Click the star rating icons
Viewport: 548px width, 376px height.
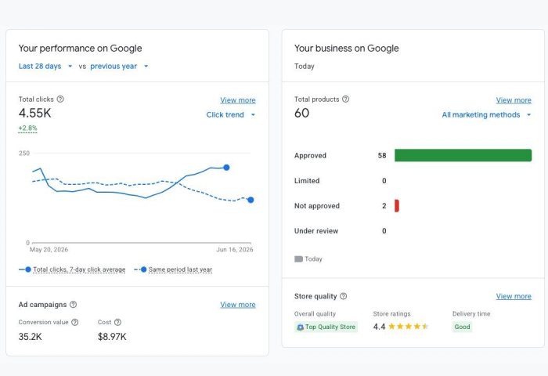coord(408,327)
